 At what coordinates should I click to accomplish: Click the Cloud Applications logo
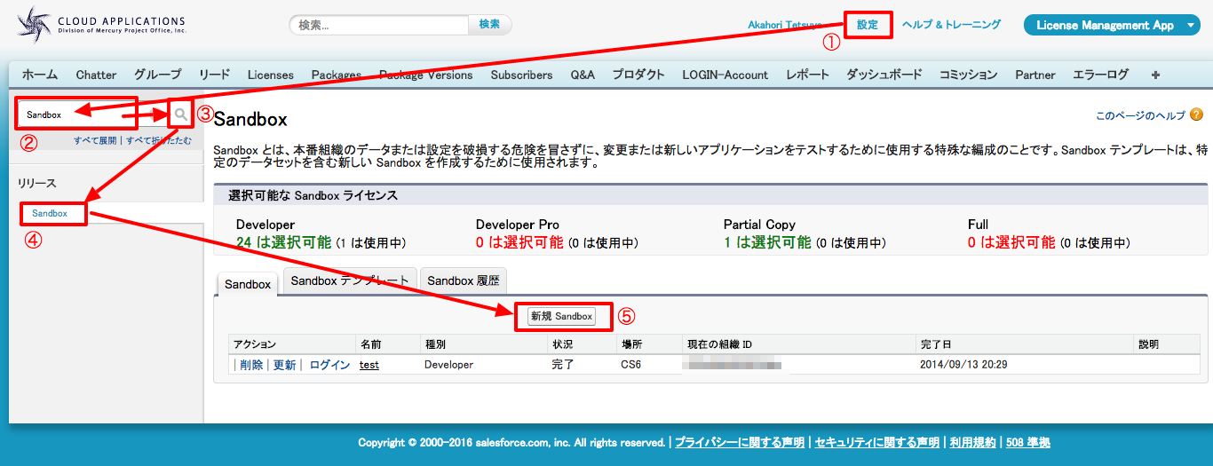coord(102,24)
